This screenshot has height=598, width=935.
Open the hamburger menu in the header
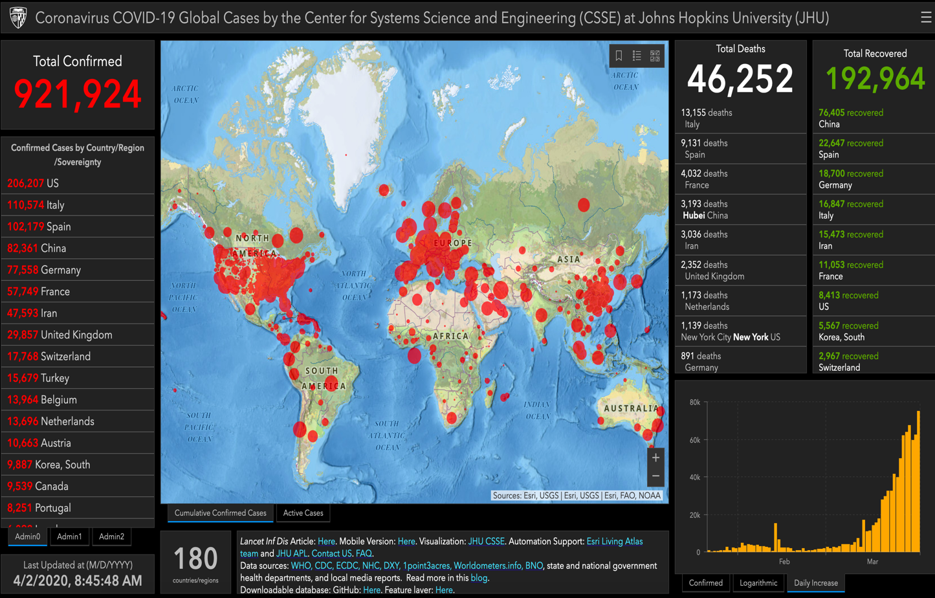pyautogui.click(x=926, y=17)
